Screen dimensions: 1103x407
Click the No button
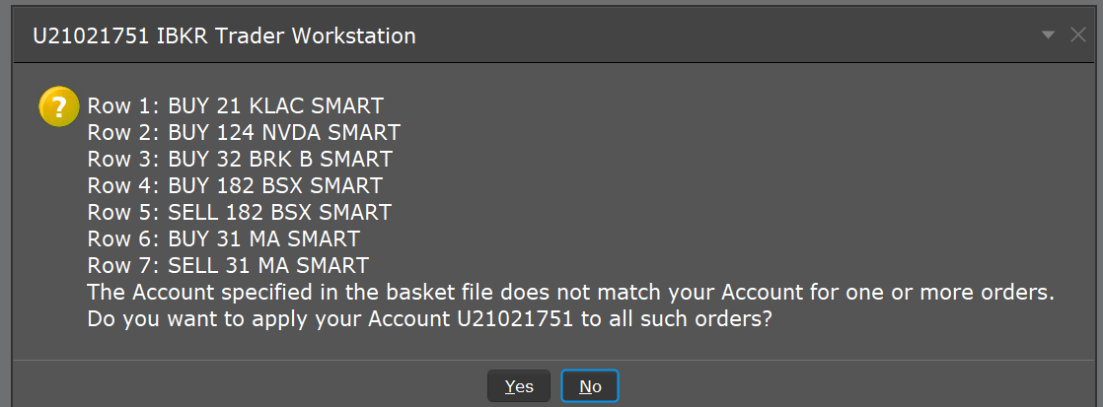coord(590,386)
